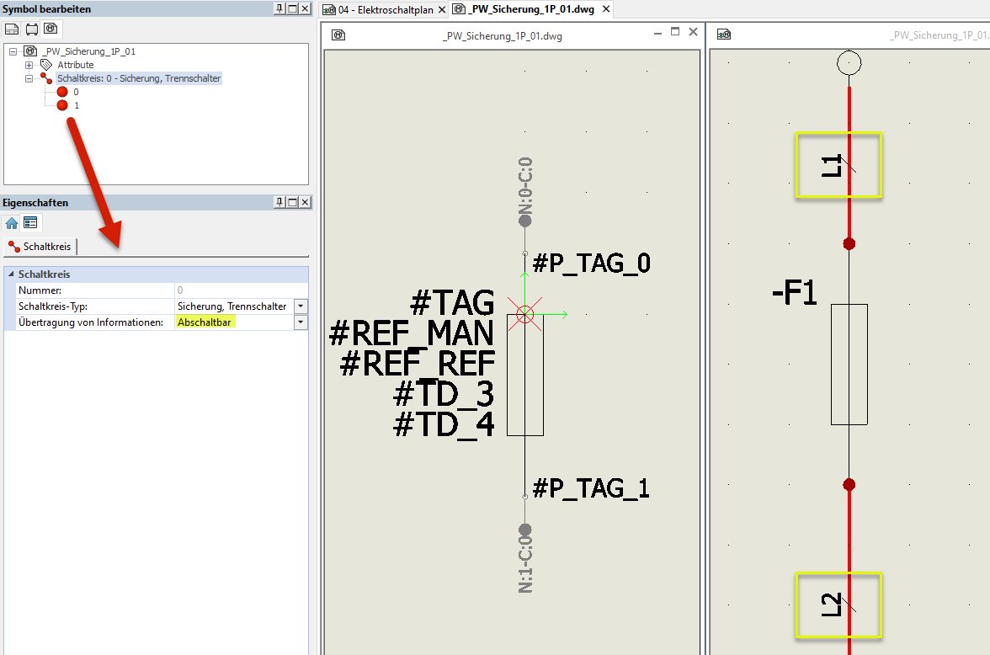
Task: Pin the Eigenschaften panel
Action: (x=279, y=202)
